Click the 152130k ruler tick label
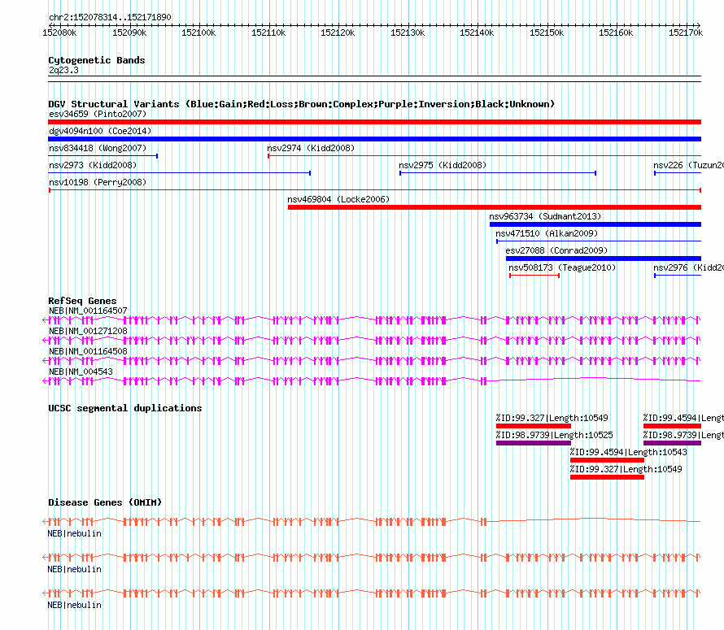The height and width of the screenshot is (630, 724). [408, 33]
